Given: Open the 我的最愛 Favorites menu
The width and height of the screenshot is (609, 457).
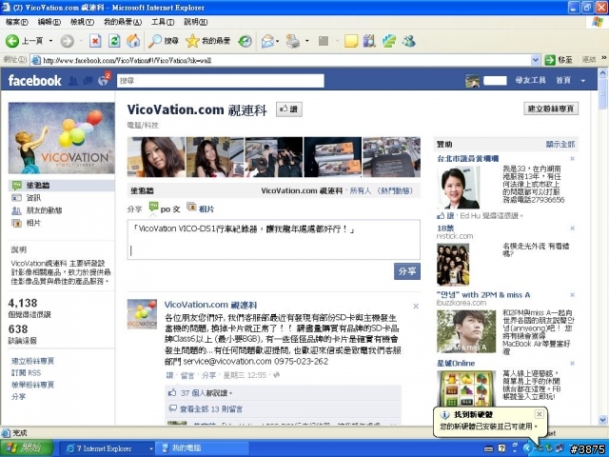Looking at the screenshot, I should [123, 22].
